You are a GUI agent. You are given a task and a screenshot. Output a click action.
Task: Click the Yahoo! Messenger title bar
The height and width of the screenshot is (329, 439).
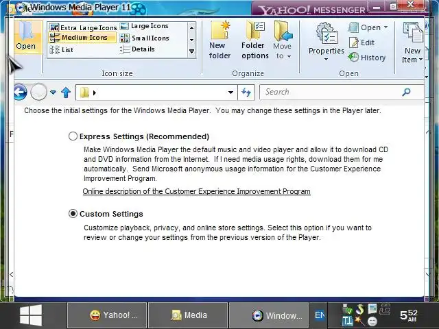click(311, 10)
